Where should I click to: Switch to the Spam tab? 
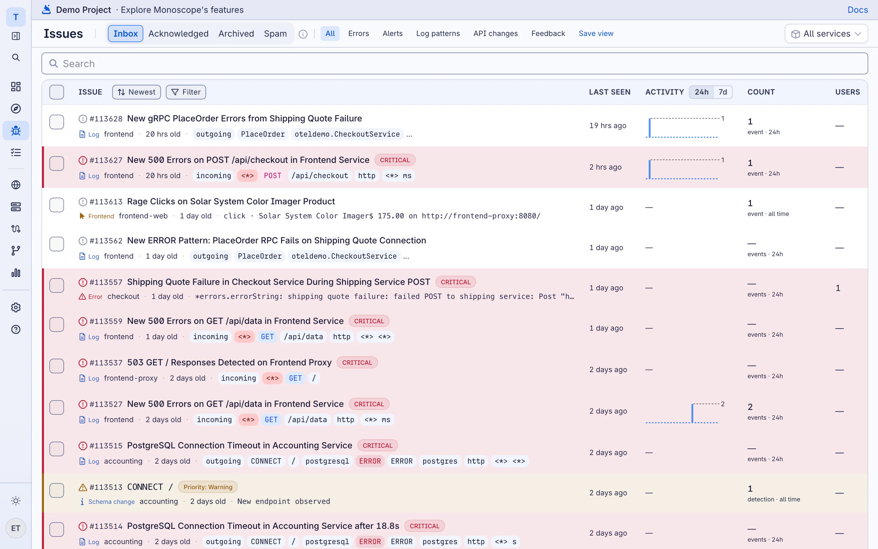coord(275,34)
